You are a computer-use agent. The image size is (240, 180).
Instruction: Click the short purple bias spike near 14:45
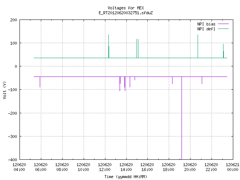pyautogui.click(x=135, y=78)
